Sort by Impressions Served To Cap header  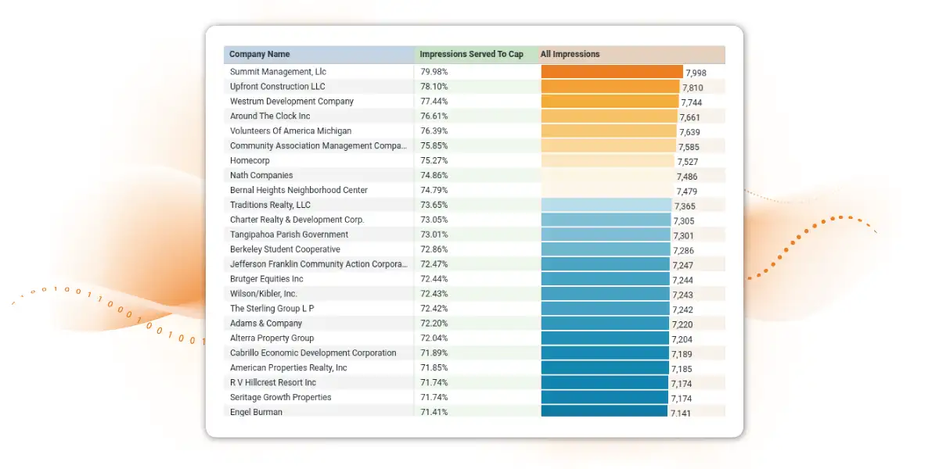coord(471,55)
